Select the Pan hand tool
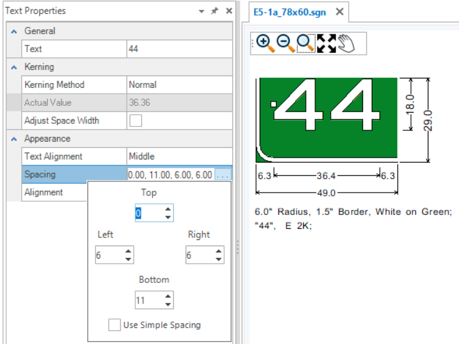 pyautogui.click(x=346, y=44)
